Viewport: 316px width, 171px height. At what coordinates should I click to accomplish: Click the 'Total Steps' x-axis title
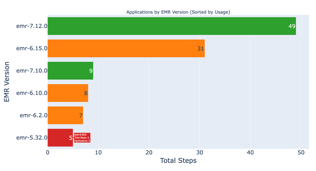point(178,161)
